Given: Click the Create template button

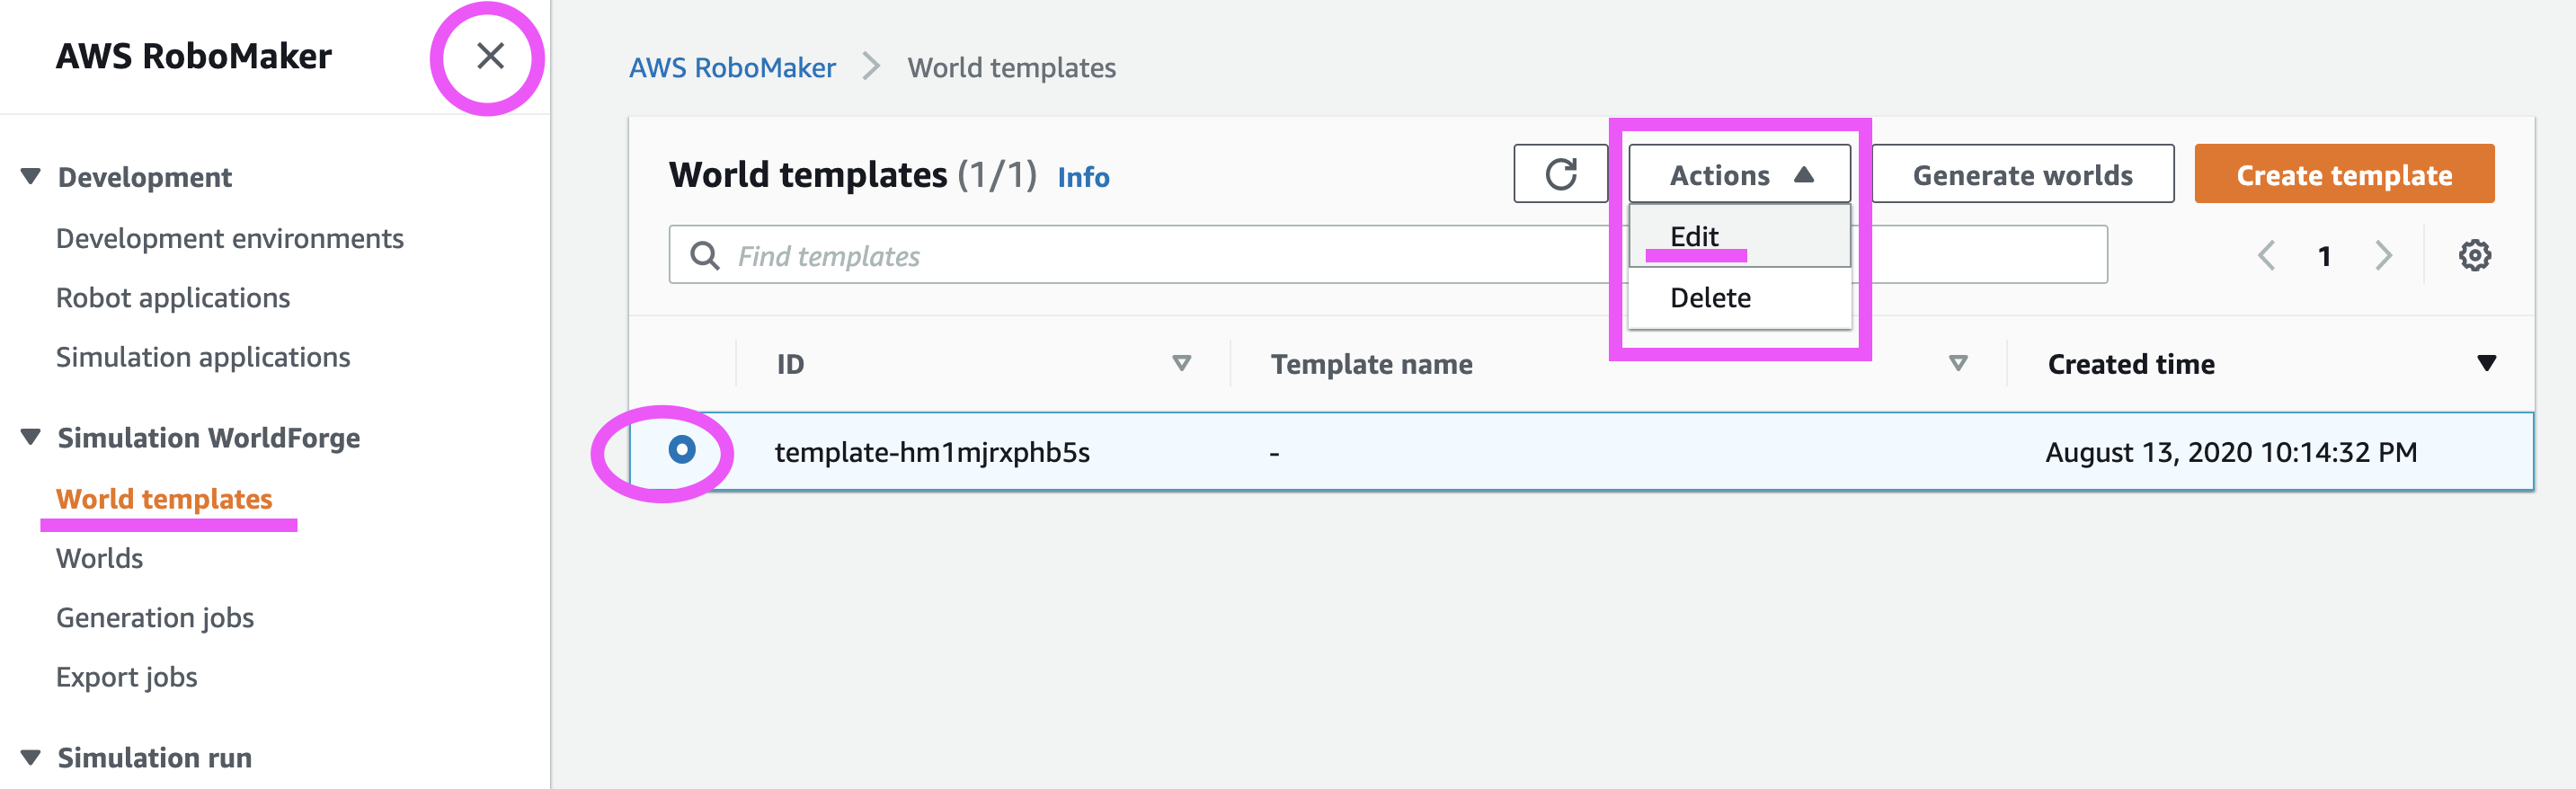Looking at the screenshot, I should tap(2343, 174).
